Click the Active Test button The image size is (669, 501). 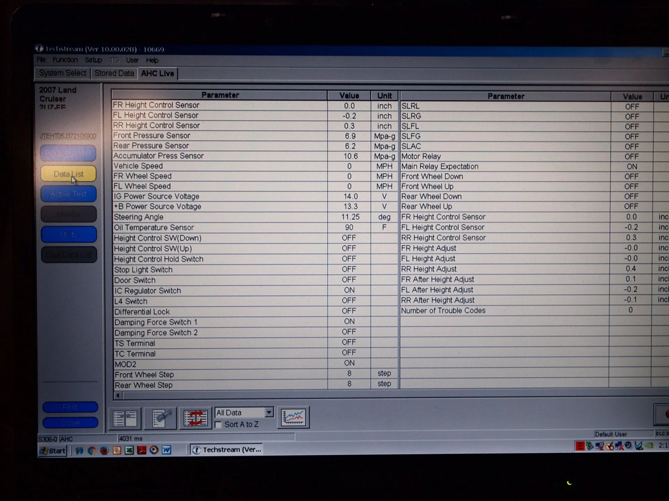(68, 194)
